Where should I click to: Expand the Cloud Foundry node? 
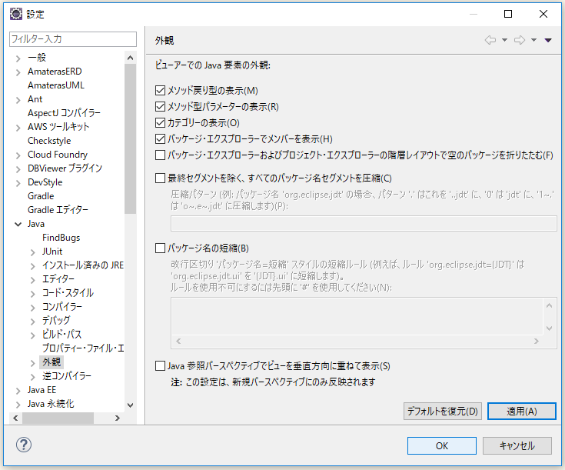[18, 155]
